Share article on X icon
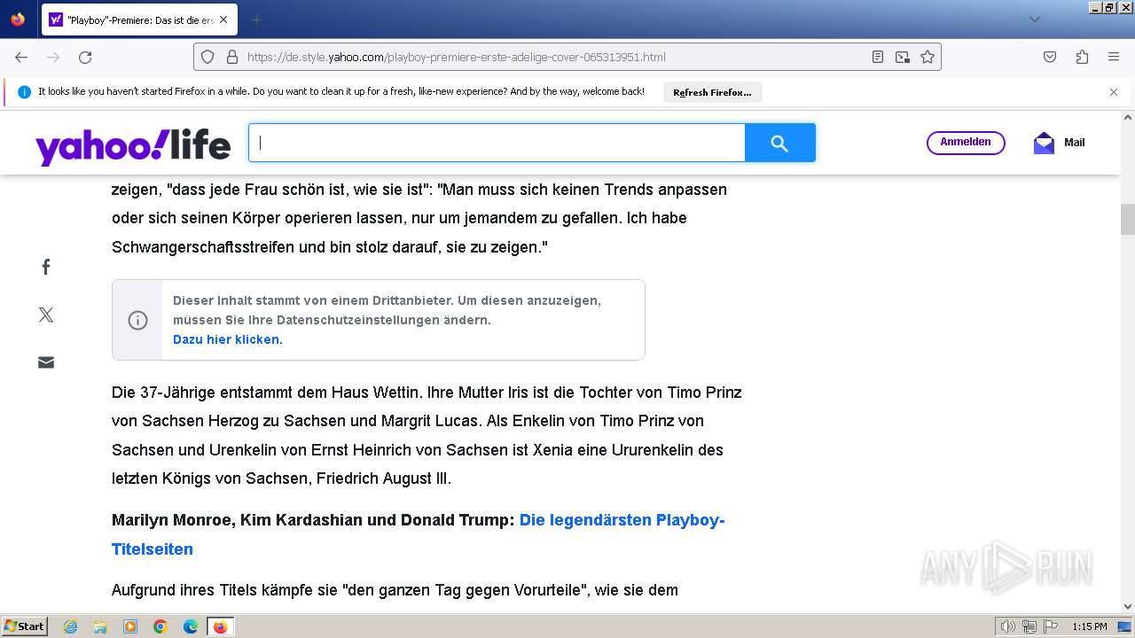 coord(46,315)
